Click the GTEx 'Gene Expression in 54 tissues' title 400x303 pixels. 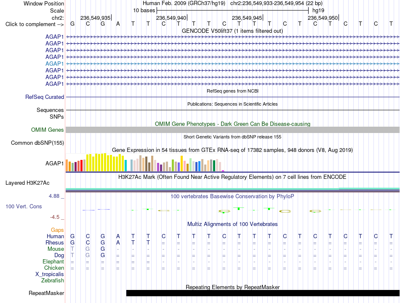pyautogui.click(x=232, y=150)
